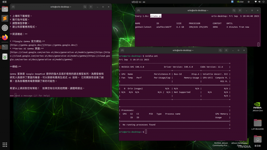Click 'Driver Version: 540.4.0' text
The height and width of the screenshot is (150, 267).
[178, 67]
